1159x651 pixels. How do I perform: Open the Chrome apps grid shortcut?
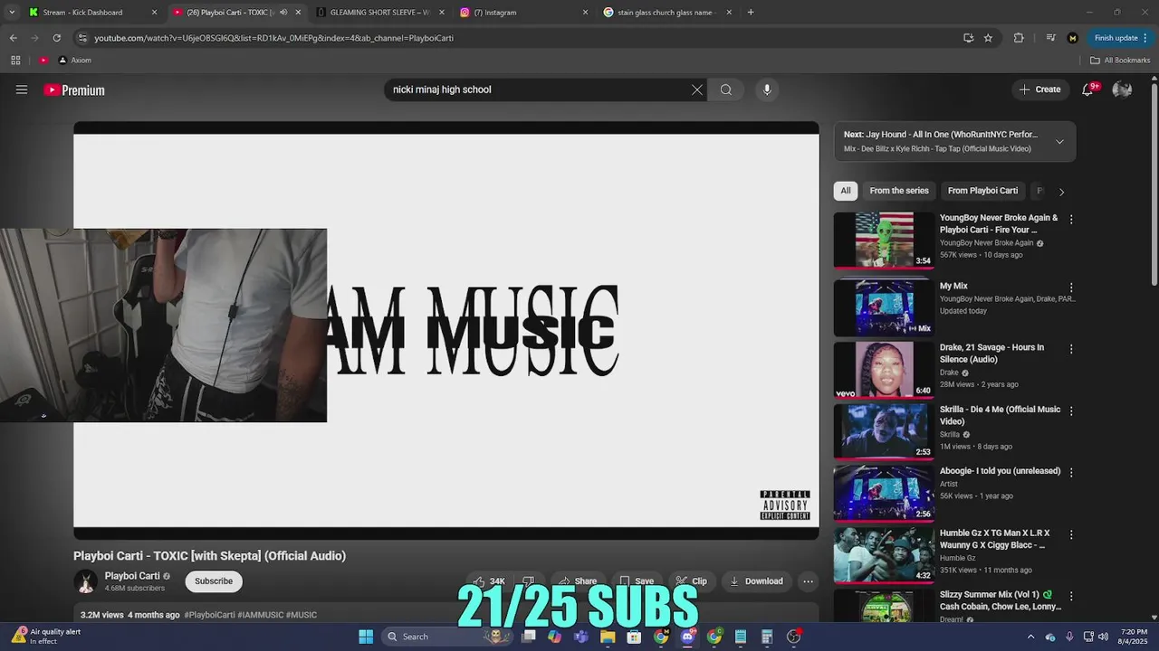(15, 61)
